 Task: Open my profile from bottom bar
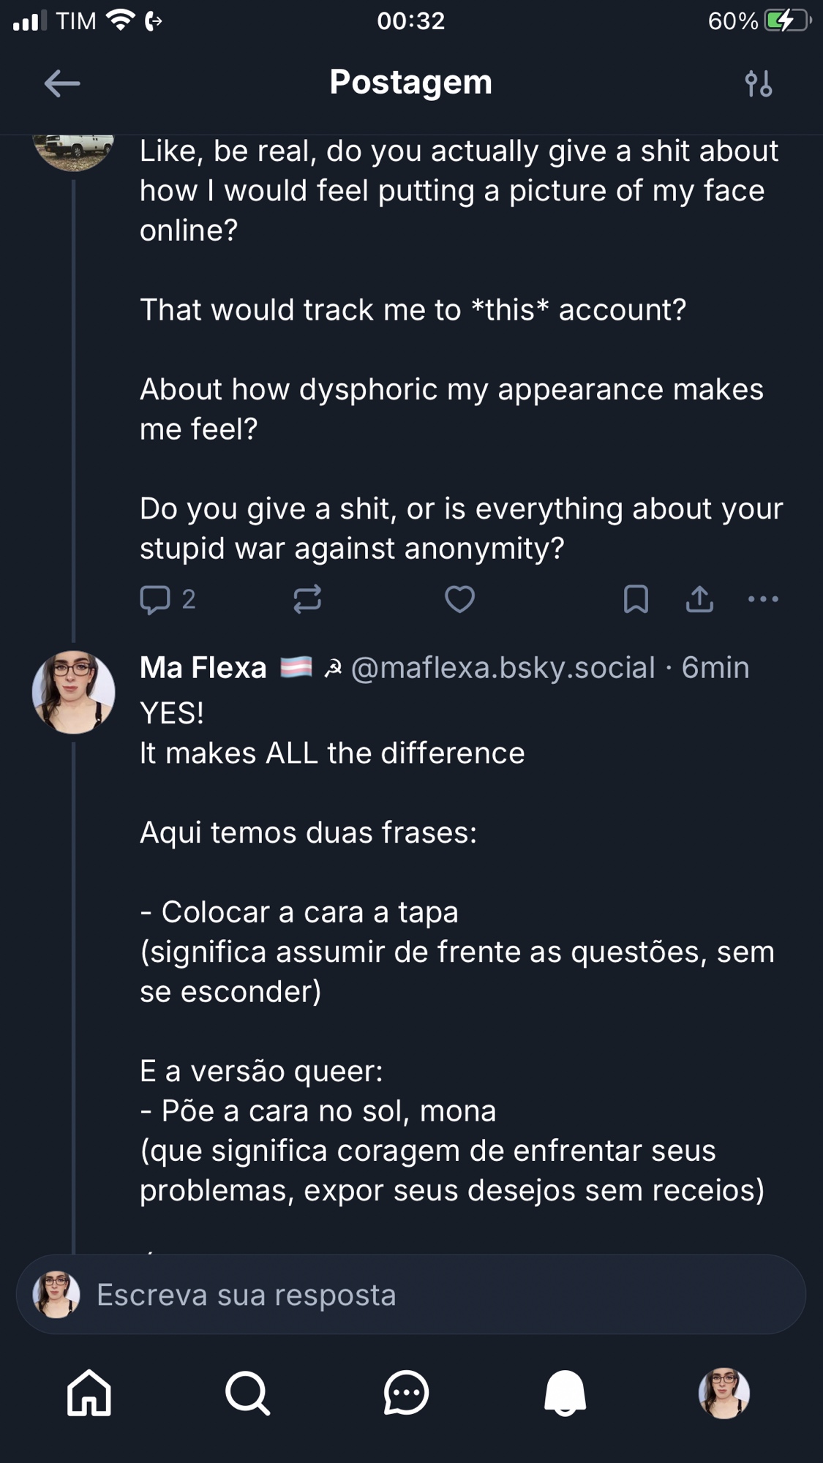pyautogui.click(x=724, y=1393)
